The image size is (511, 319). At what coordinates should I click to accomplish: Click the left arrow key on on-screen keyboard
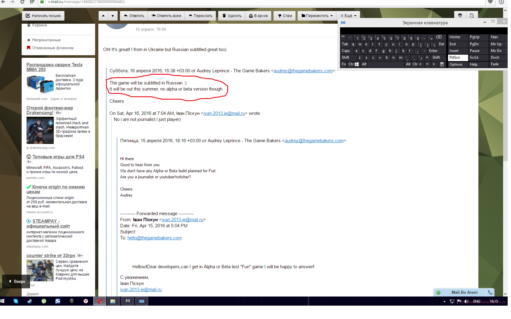pyautogui.click(x=420, y=64)
